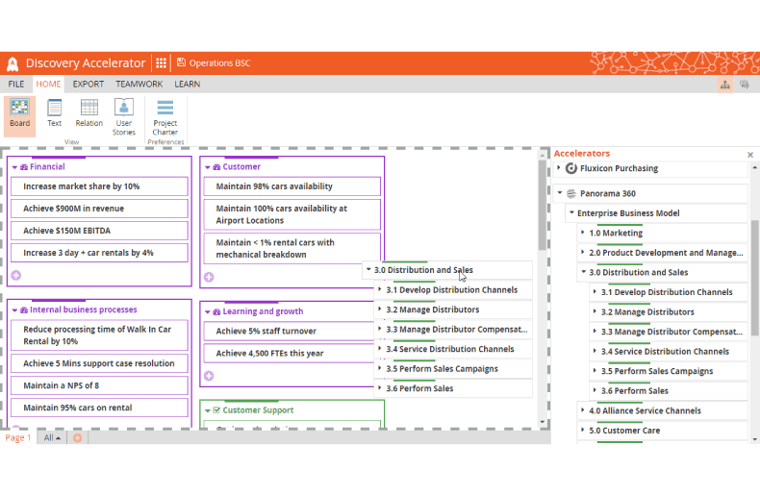Select 'Achieve 5 Mins support case resolution'
The image size is (760, 495).
coord(99,363)
